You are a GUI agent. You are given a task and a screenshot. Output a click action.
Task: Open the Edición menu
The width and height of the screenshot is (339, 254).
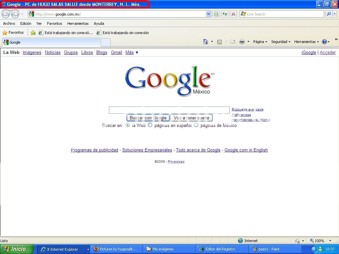[26, 23]
